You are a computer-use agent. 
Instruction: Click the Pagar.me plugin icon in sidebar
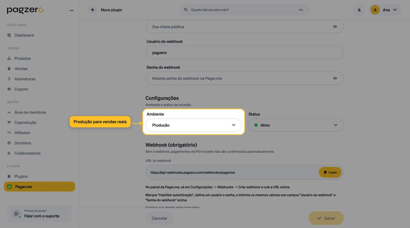pyautogui.click(x=10, y=187)
